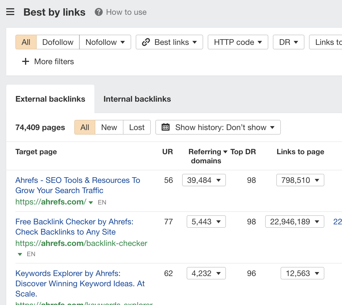Click the calendar icon beside Show history

166,127
